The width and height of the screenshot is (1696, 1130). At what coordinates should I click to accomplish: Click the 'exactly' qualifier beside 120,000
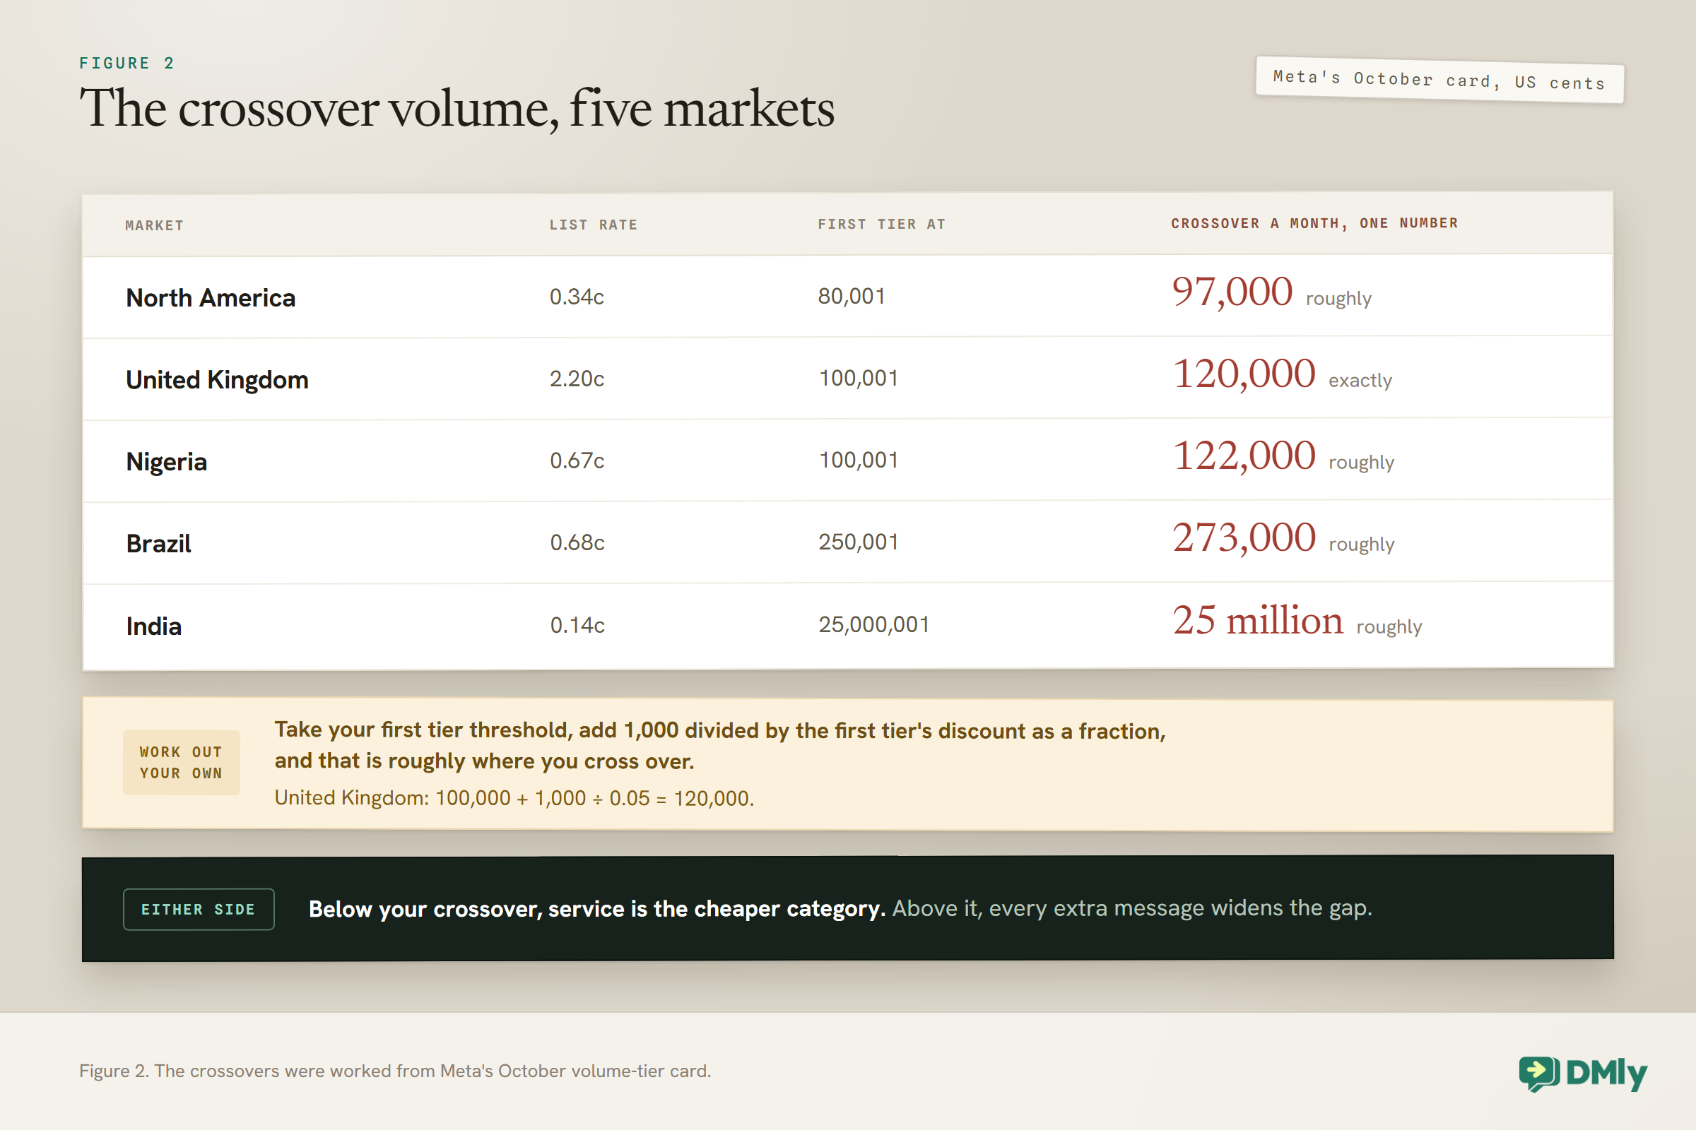pos(1360,381)
